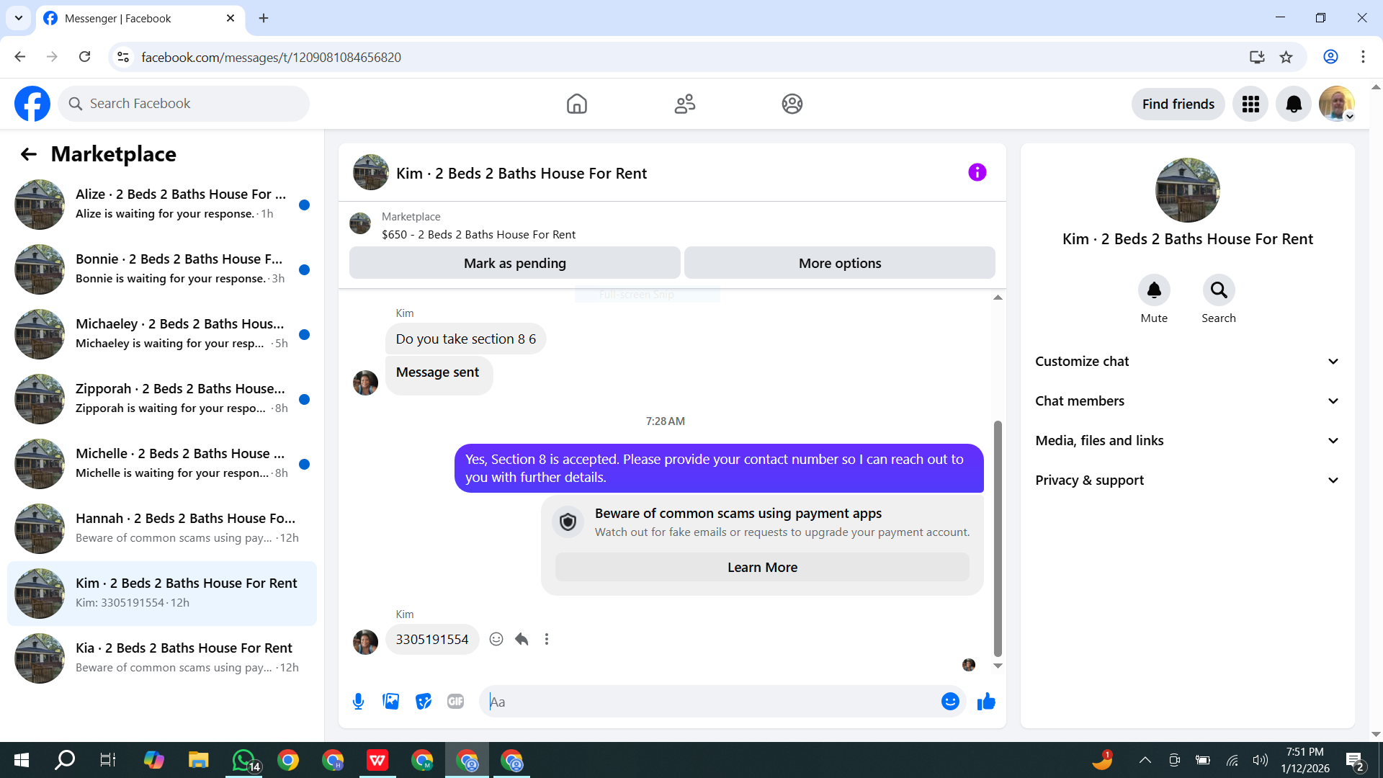Screen dimensions: 1383x778
Task: Open the Friends tab in top navigation
Action: pos(684,104)
